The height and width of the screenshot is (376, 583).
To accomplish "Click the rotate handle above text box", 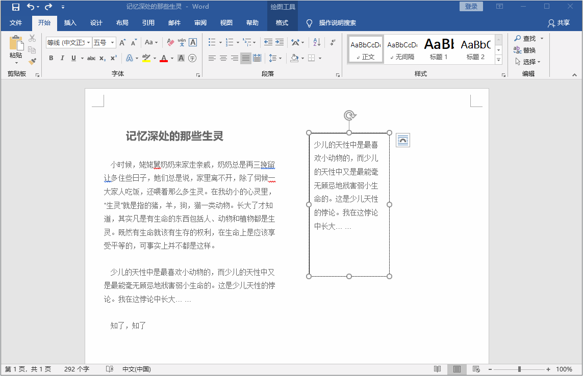I will [349, 115].
